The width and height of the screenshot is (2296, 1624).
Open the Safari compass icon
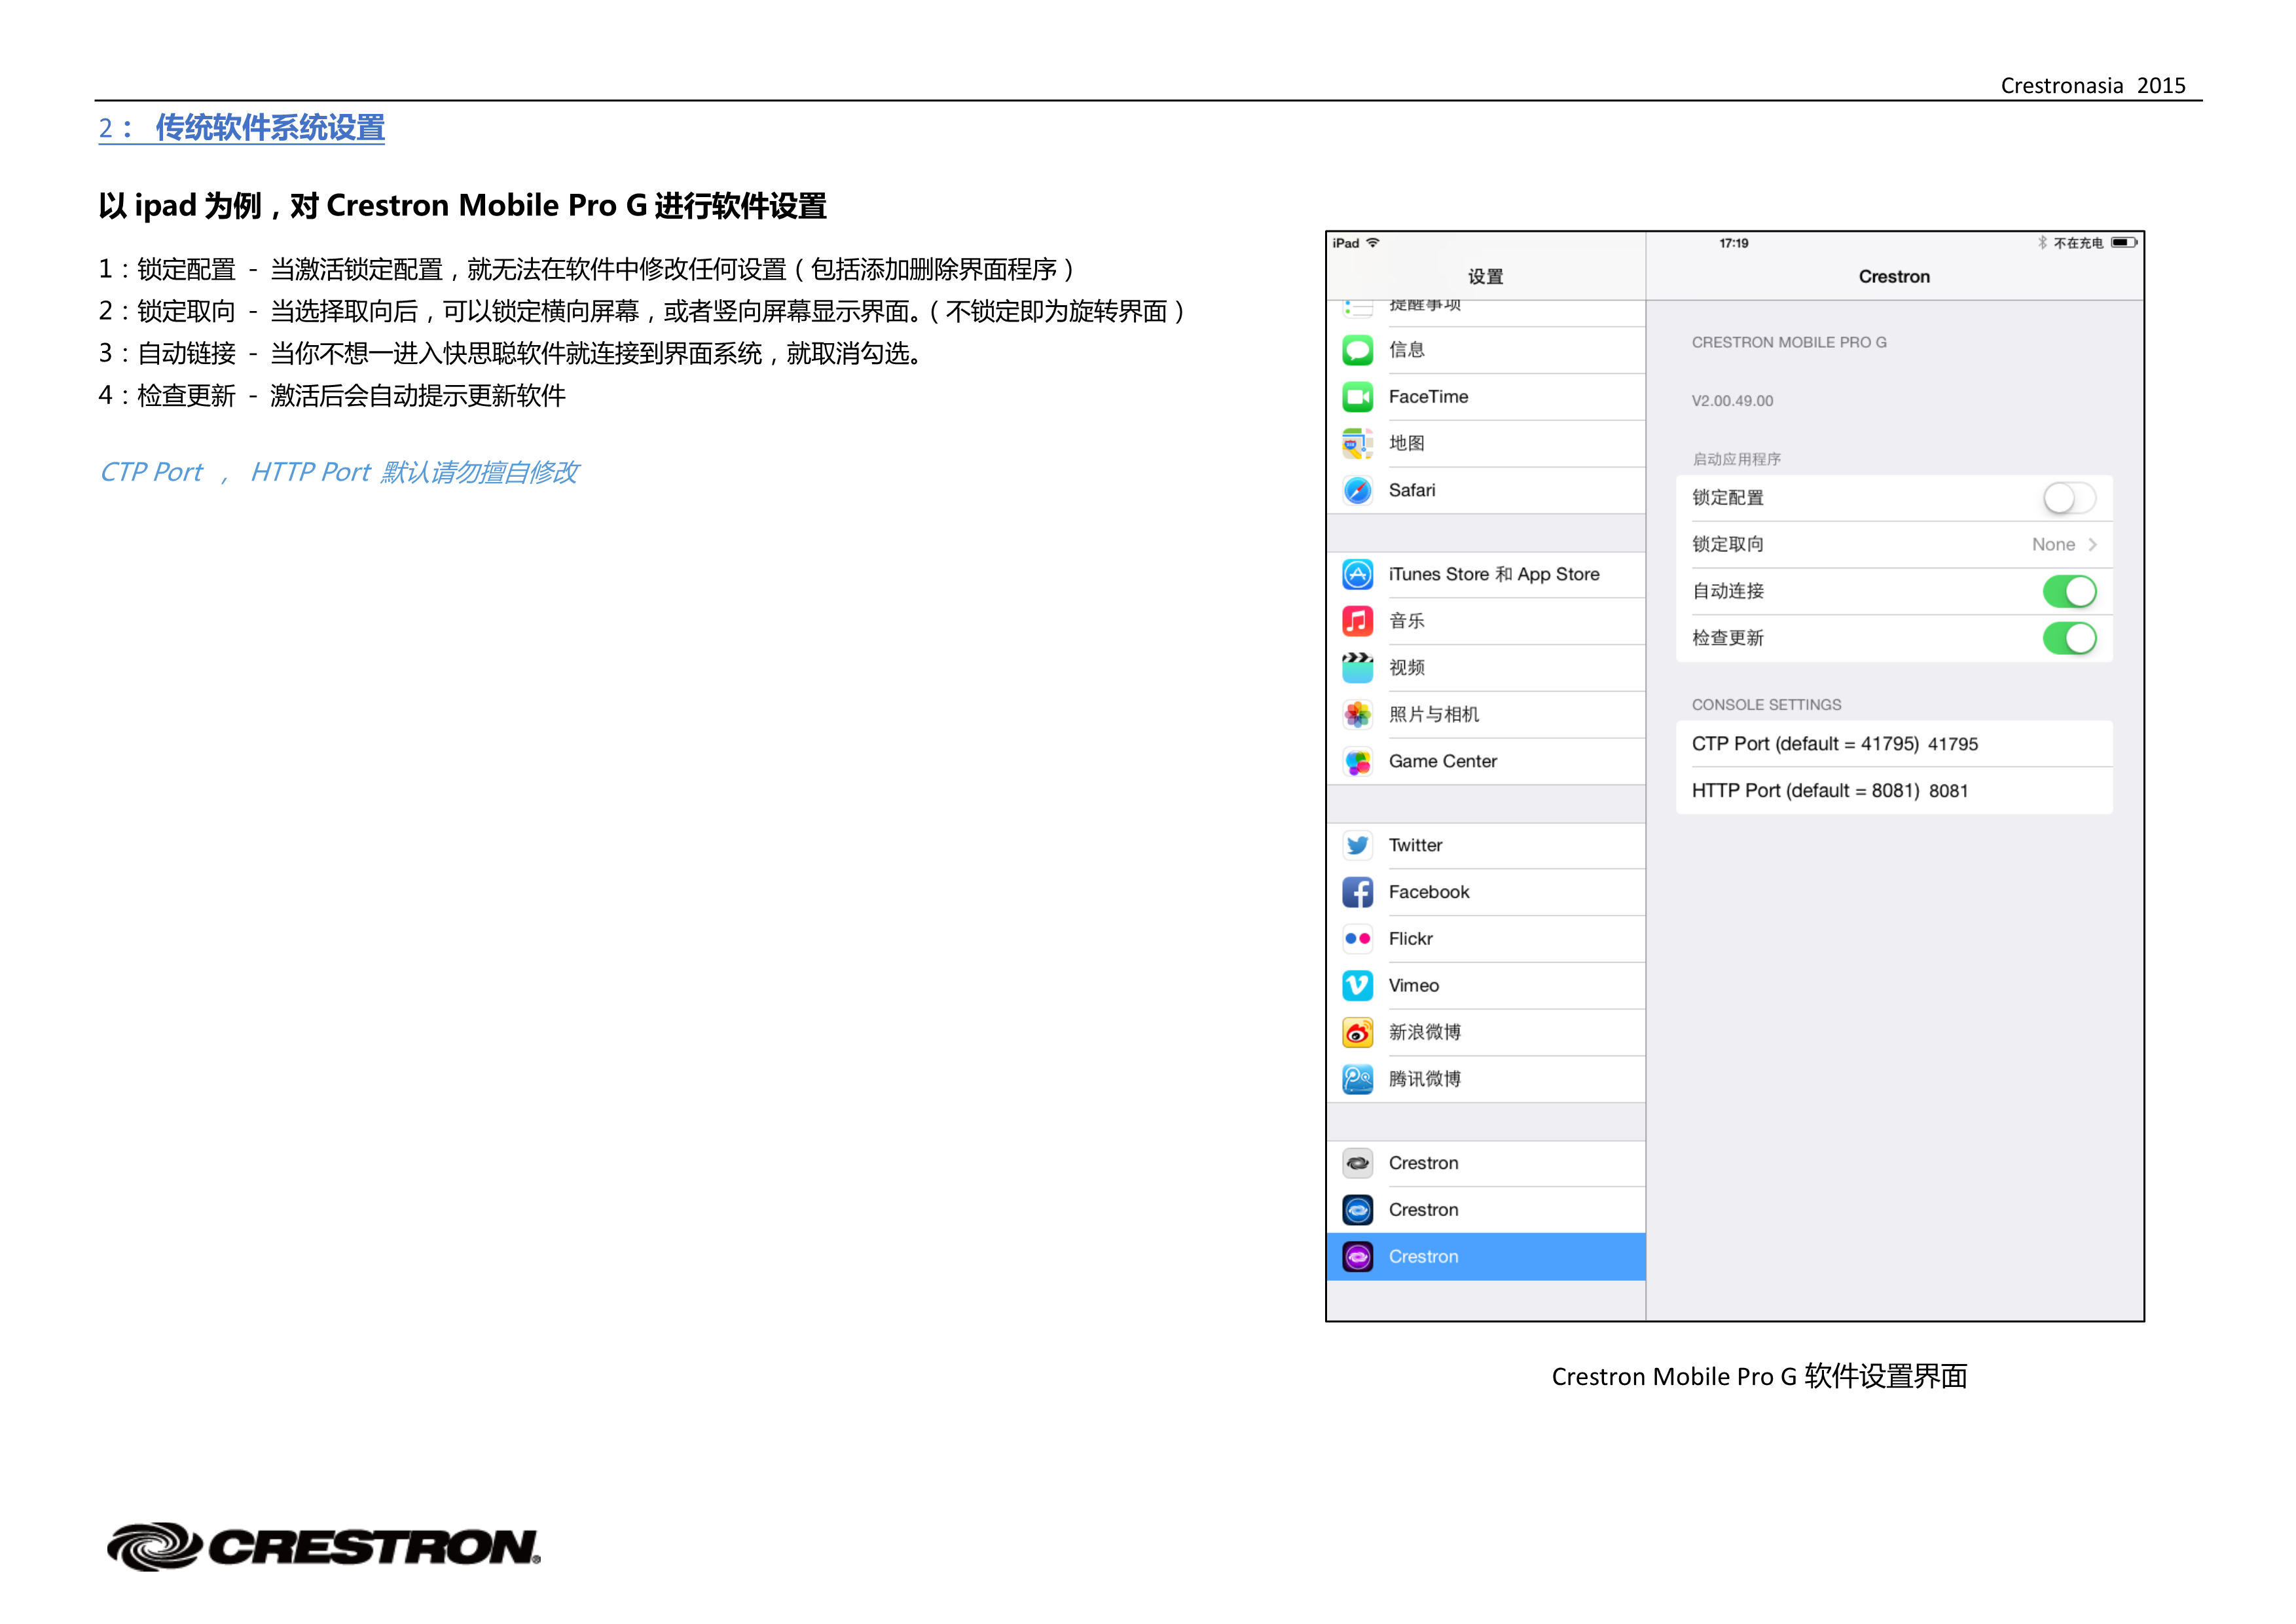pos(1357,490)
